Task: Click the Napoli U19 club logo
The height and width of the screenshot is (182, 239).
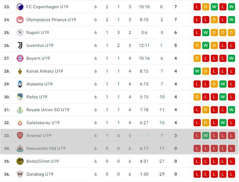Action: [20, 33]
